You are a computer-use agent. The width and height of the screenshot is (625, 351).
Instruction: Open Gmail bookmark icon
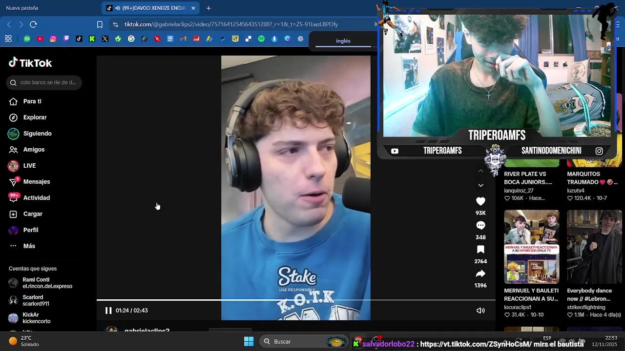[183, 39]
